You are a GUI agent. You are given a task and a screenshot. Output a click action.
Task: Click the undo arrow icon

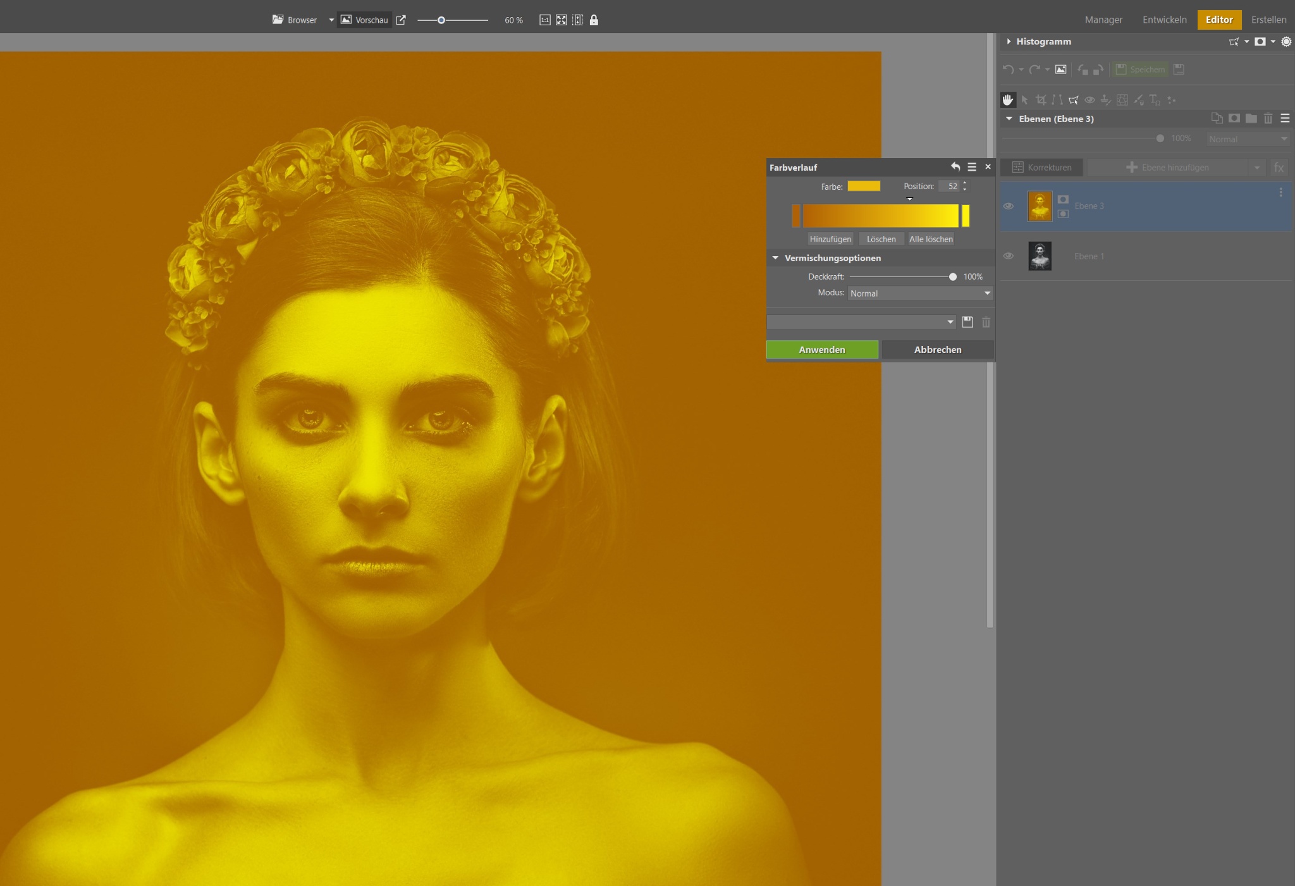coord(1009,70)
